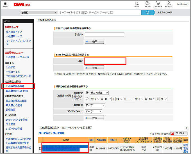Go to 成人通販トップ
Viewport: 191px width, 154px height.
click(14, 32)
